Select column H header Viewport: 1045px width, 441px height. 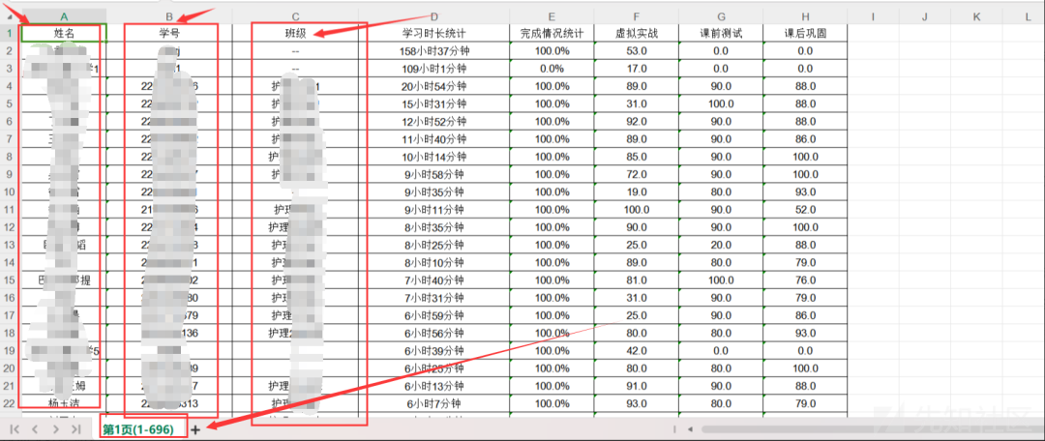coord(805,16)
